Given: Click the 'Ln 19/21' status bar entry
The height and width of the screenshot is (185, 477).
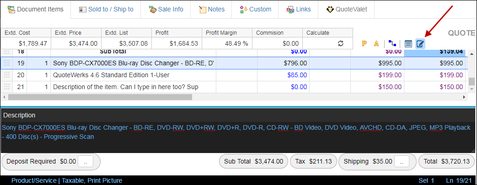Looking at the screenshot, I should click(458, 180).
